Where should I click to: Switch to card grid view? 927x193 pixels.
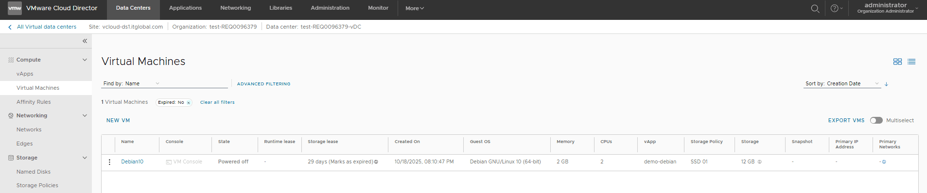click(897, 62)
